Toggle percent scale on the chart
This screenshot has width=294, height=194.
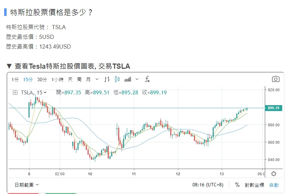point(237,185)
